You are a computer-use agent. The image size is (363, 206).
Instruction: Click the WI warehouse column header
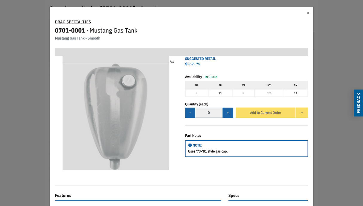[x=243, y=85]
